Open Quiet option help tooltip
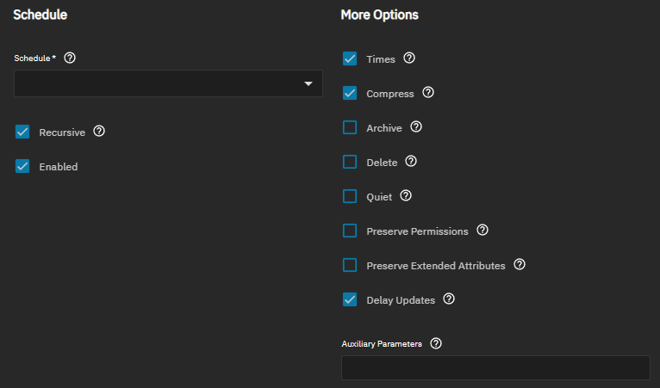The width and height of the screenshot is (660, 388). coord(406,196)
